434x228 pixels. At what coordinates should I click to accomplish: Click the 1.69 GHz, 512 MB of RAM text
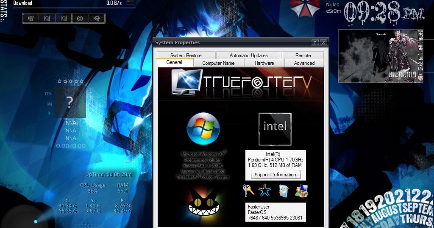pos(275,165)
